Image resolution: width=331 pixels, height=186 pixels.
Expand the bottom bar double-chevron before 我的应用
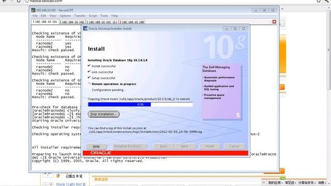click(x=264, y=182)
